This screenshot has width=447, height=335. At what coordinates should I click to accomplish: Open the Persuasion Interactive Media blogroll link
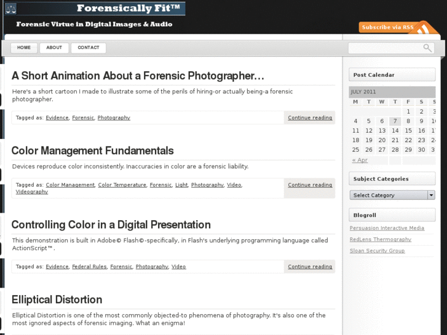click(387, 228)
